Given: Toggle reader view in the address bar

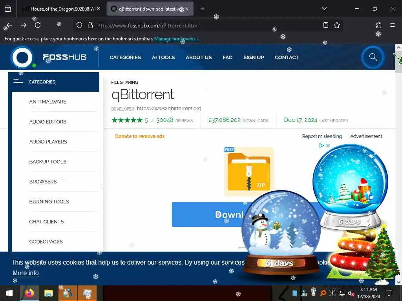Looking at the screenshot, I should point(325,25).
